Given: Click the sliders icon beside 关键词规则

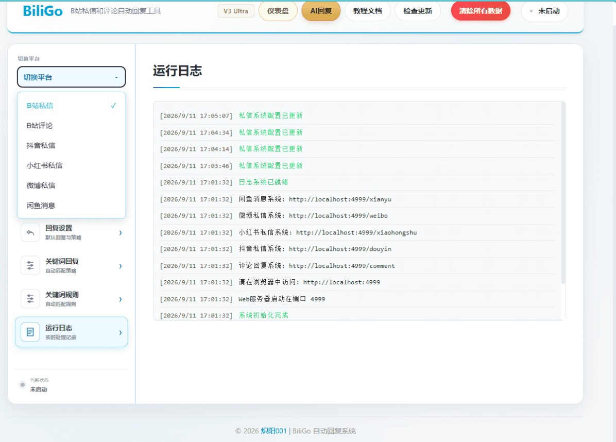Looking at the screenshot, I should coord(30,299).
